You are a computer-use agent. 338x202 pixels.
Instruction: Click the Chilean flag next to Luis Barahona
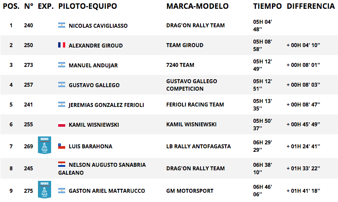(x=62, y=146)
